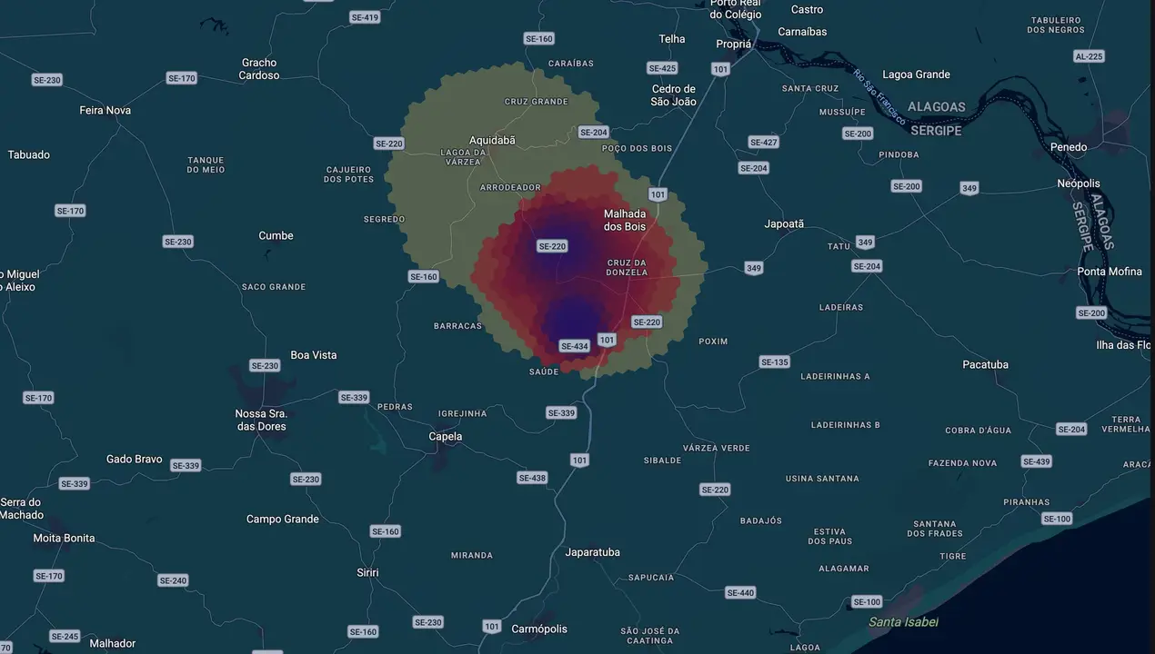This screenshot has width=1155, height=654.
Task: Click the Estiva dos Paus label
Action: point(830,537)
